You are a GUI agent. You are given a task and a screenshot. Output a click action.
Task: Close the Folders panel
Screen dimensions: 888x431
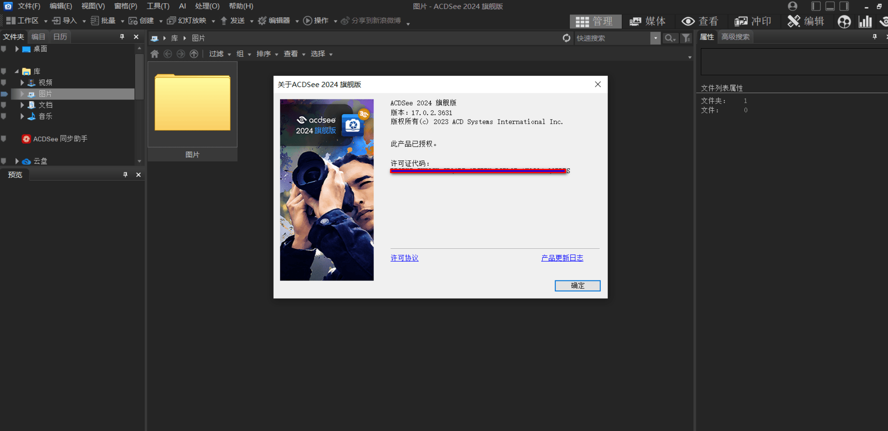[136, 37]
